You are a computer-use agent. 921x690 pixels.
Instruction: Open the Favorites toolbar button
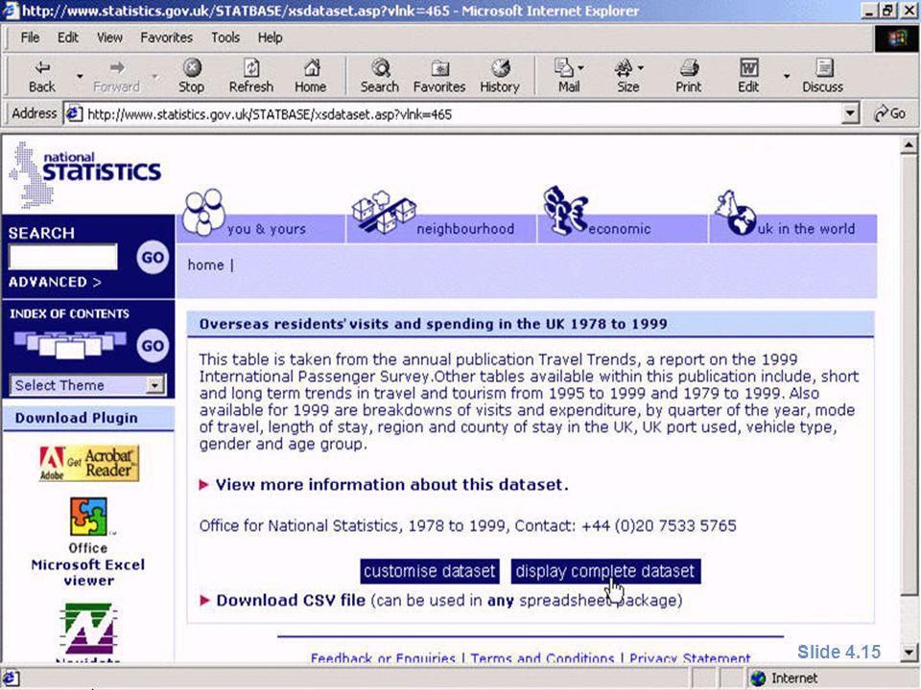(439, 77)
